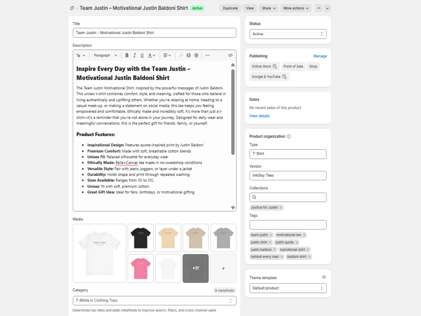Viewport: 421px width, 316px height.
Task: Open more formatting options ellipsis
Action: (x=207, y=55)
